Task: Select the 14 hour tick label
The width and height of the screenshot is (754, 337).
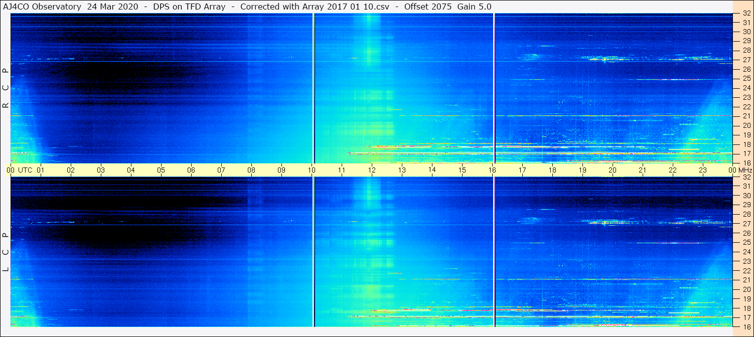Action: pos(432,170)
